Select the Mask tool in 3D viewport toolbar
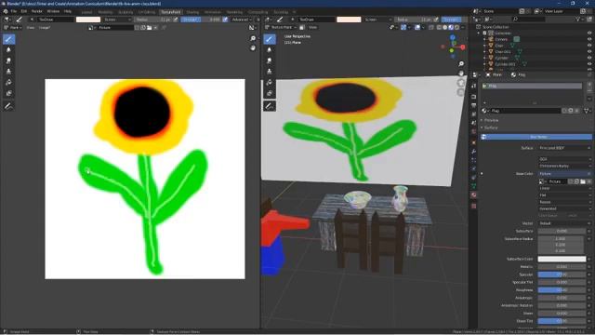Viewport: 595px width, 335px height. 270,93
